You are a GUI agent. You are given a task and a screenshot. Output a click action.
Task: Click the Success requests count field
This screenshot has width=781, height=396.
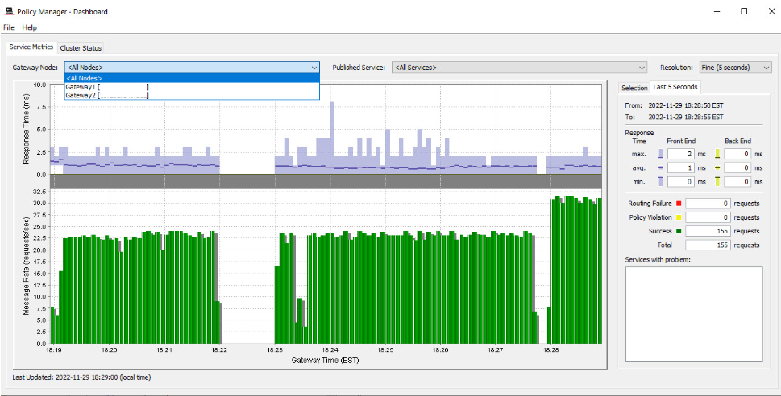[708, 231]
